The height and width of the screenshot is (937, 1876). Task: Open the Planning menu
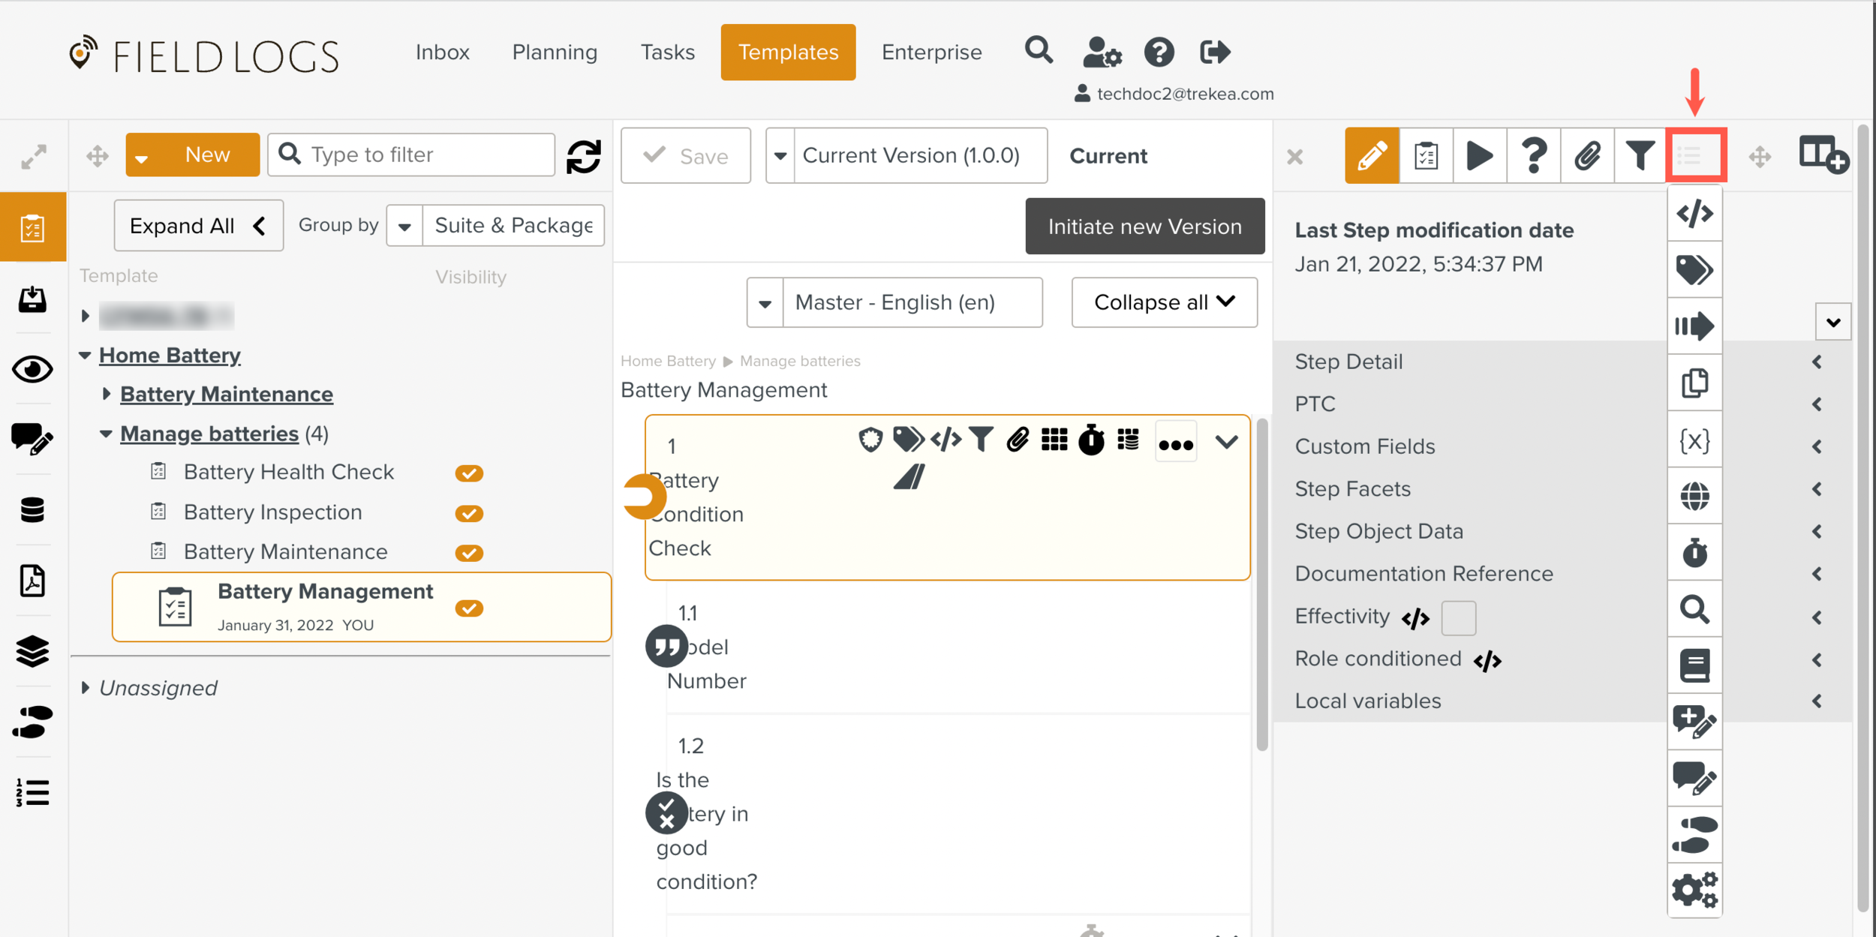pyautogui.click(x=555, y=52)
